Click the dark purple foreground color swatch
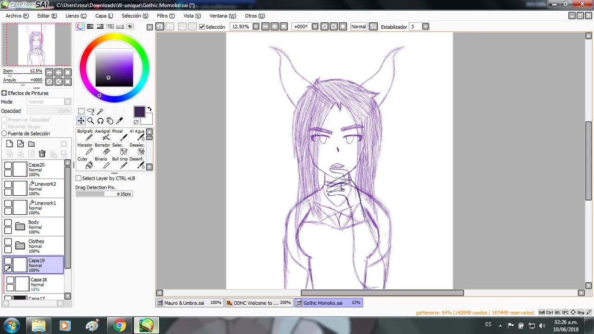This screenshot has height=334, width=594. (x=139, y=112)
